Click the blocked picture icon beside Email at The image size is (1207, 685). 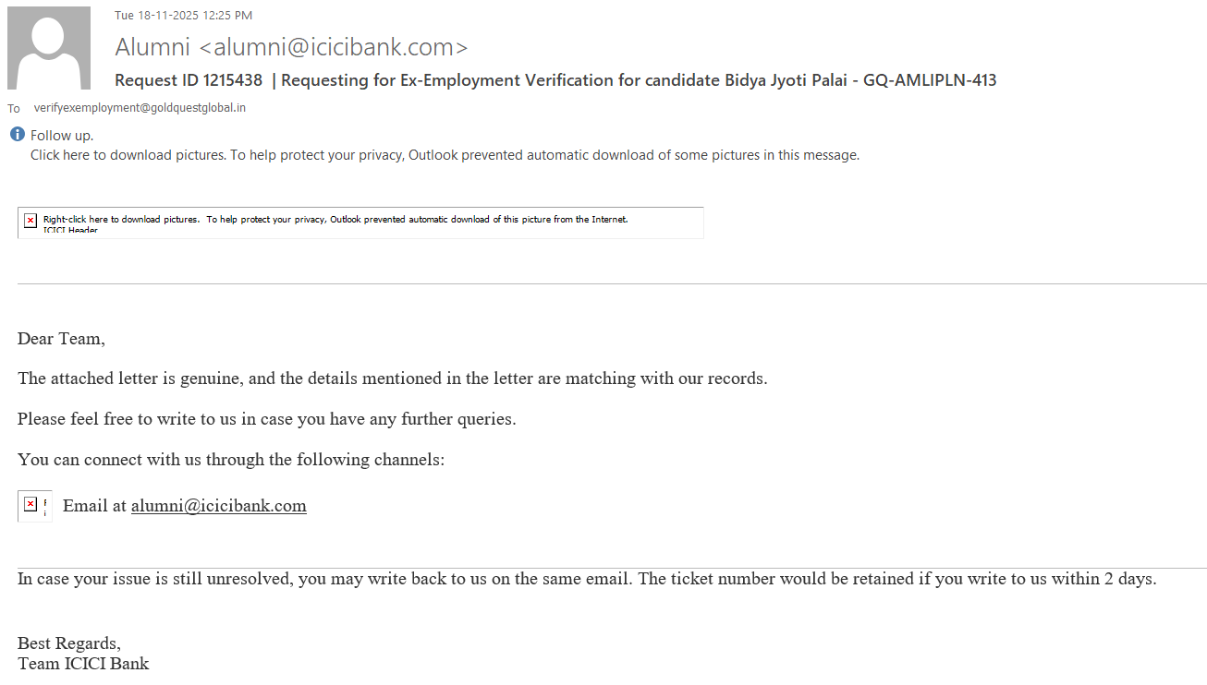(x=30, y=504)
